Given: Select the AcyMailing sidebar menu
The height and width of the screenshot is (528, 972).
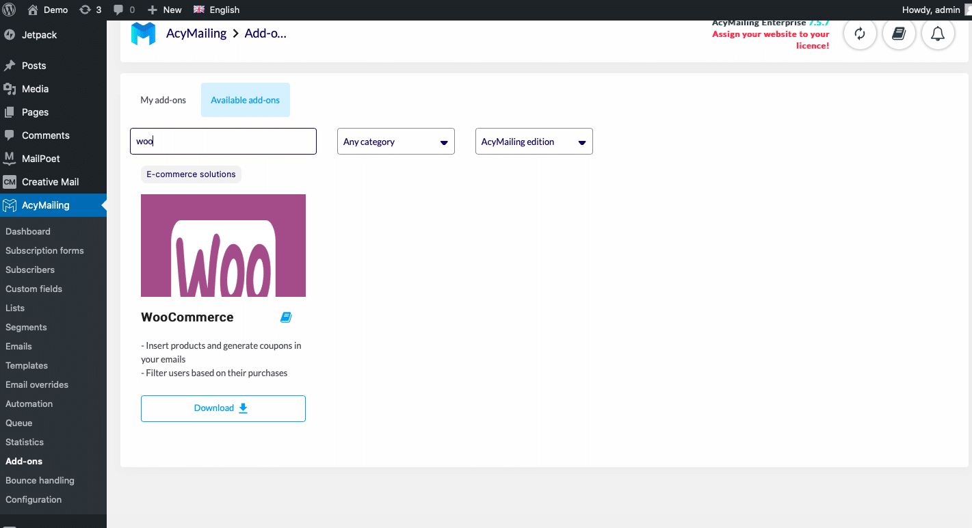Looking at the screenshot, I should click(x=53, y=205).
